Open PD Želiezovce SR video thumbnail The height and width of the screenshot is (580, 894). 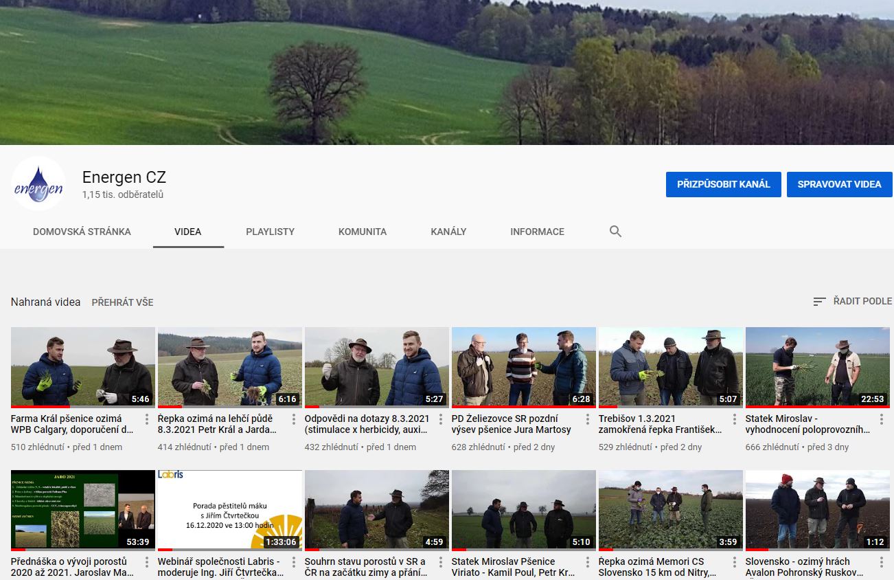524,368
